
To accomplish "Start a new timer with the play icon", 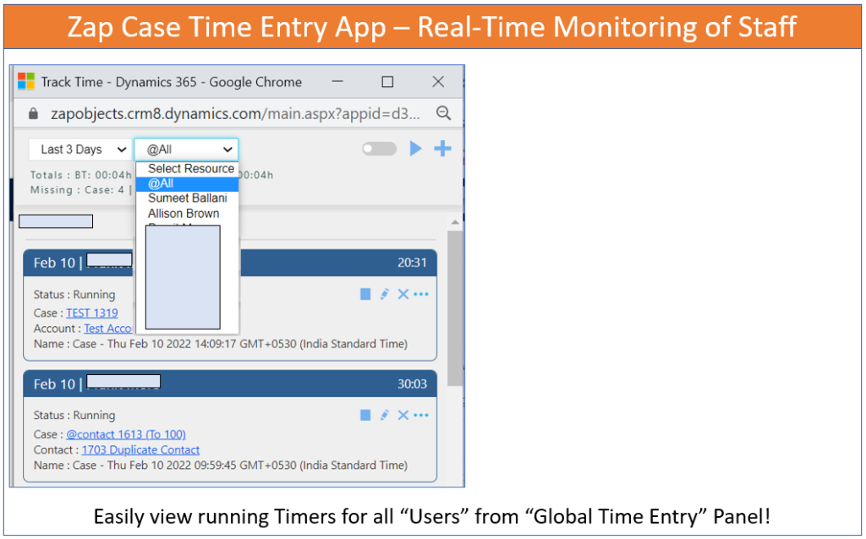I will tap(416, 149).
